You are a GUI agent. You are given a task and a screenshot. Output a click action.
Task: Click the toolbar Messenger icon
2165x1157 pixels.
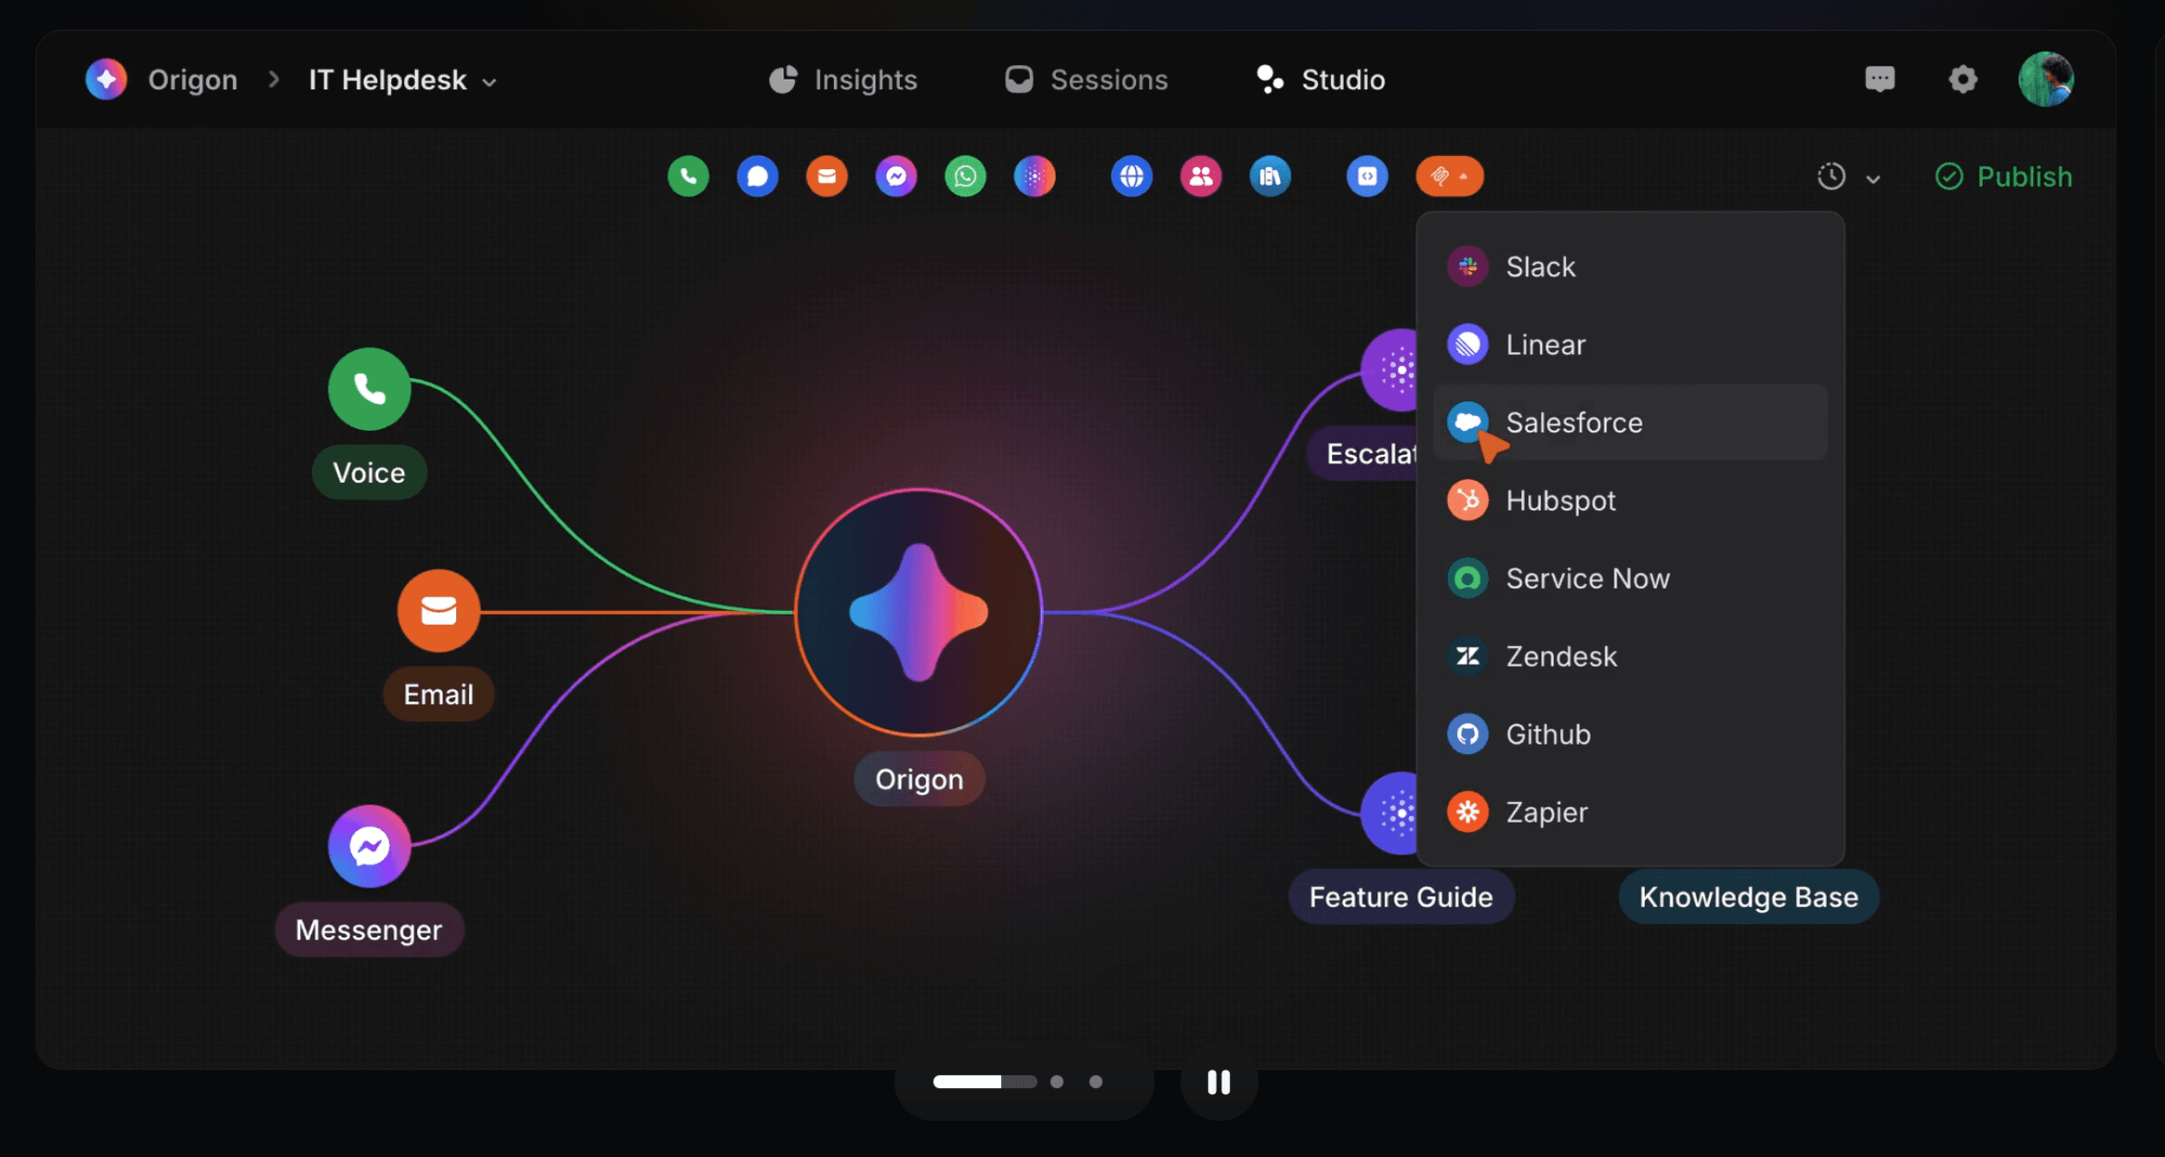coord(896,176)
